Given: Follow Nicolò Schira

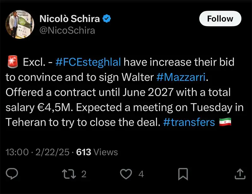Looking at the screenshot, I should [220, 19].
